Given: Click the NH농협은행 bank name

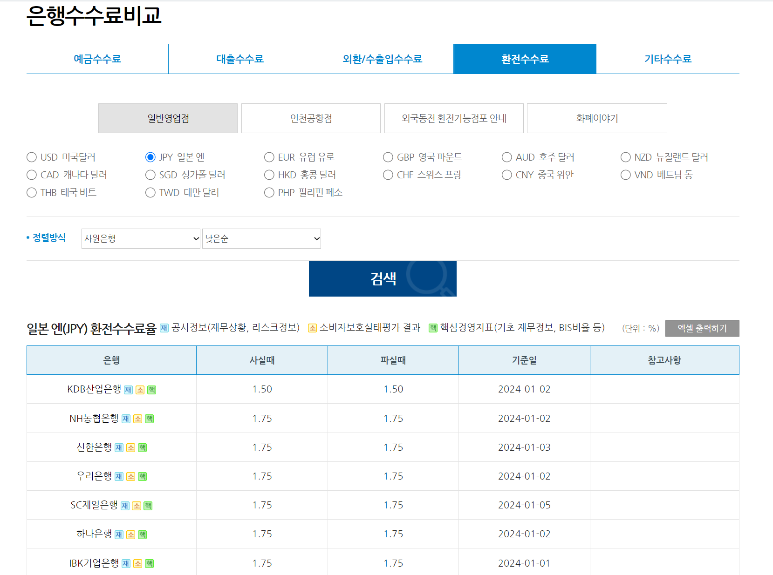Looking at the screenshot, I should [x=94, y=419].
